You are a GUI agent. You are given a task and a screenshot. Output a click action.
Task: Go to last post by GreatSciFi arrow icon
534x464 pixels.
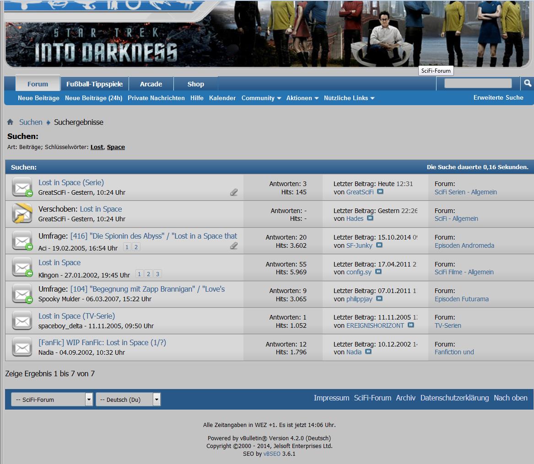click(380, 192)
